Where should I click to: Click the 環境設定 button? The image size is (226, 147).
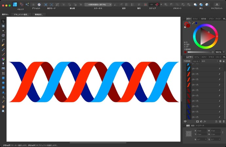pyautogui.click(x=39, y=15)
